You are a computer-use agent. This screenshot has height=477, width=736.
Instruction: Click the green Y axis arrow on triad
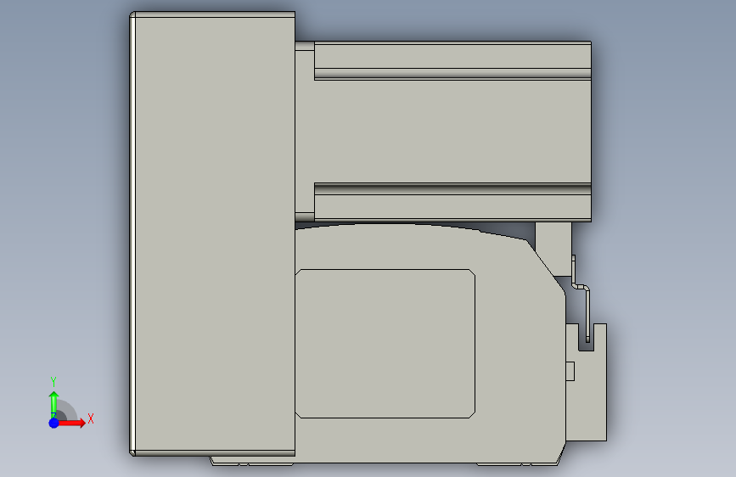point(54,404)
